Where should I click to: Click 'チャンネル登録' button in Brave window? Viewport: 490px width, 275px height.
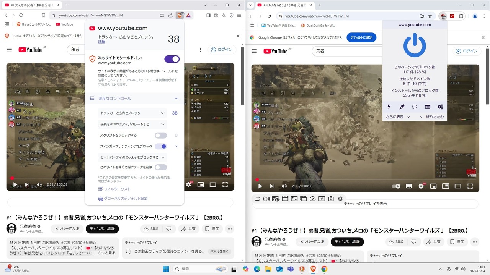(102, 229)
